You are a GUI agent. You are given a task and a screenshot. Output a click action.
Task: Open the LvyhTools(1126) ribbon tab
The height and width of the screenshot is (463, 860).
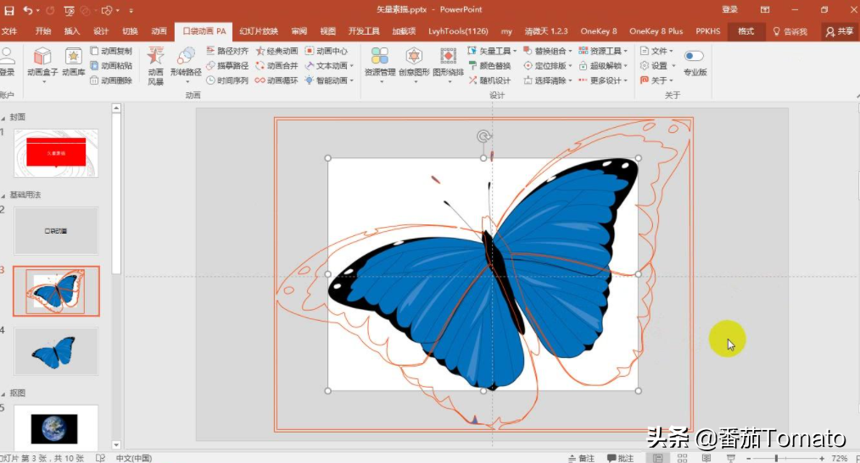click(458, 31)
